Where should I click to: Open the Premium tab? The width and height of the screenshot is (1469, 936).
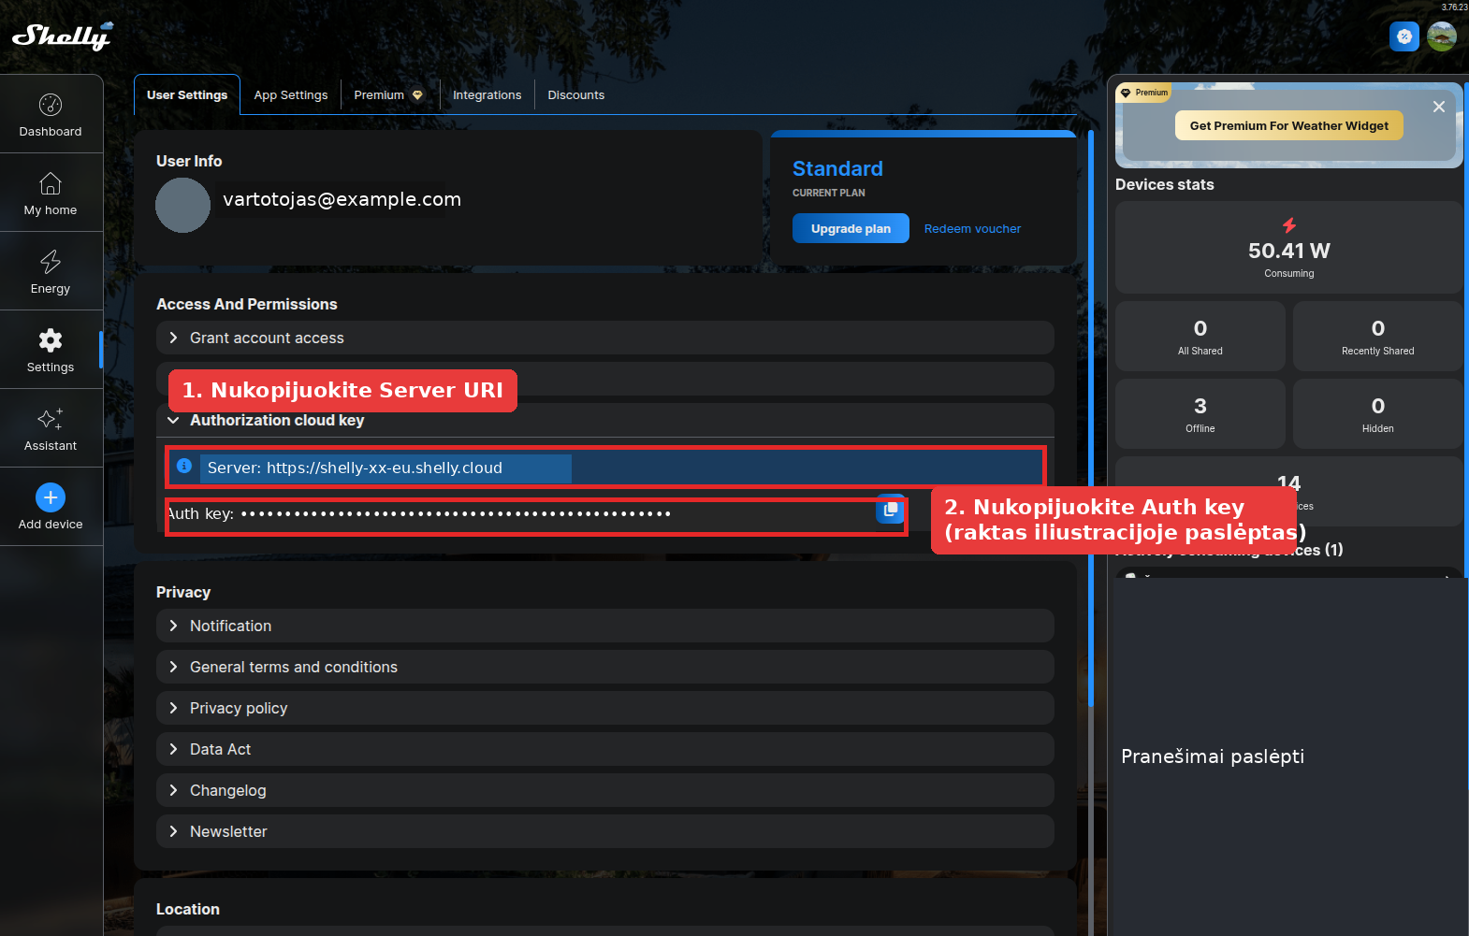(388, 95)
